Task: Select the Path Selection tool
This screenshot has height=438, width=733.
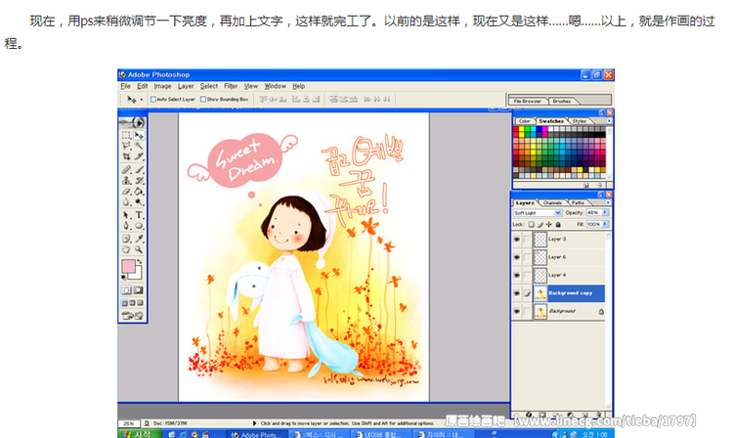Action: coord(127,215)
